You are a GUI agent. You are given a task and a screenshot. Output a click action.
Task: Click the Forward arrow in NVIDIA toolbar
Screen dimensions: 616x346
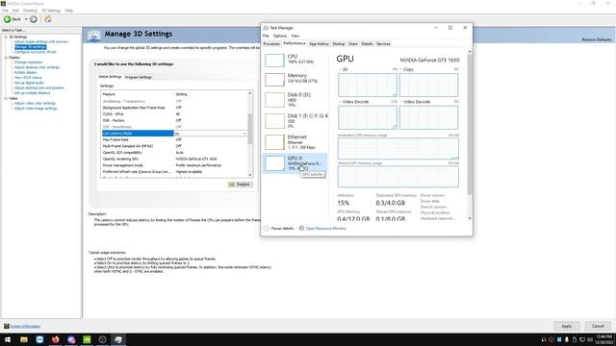click(34, 19)
